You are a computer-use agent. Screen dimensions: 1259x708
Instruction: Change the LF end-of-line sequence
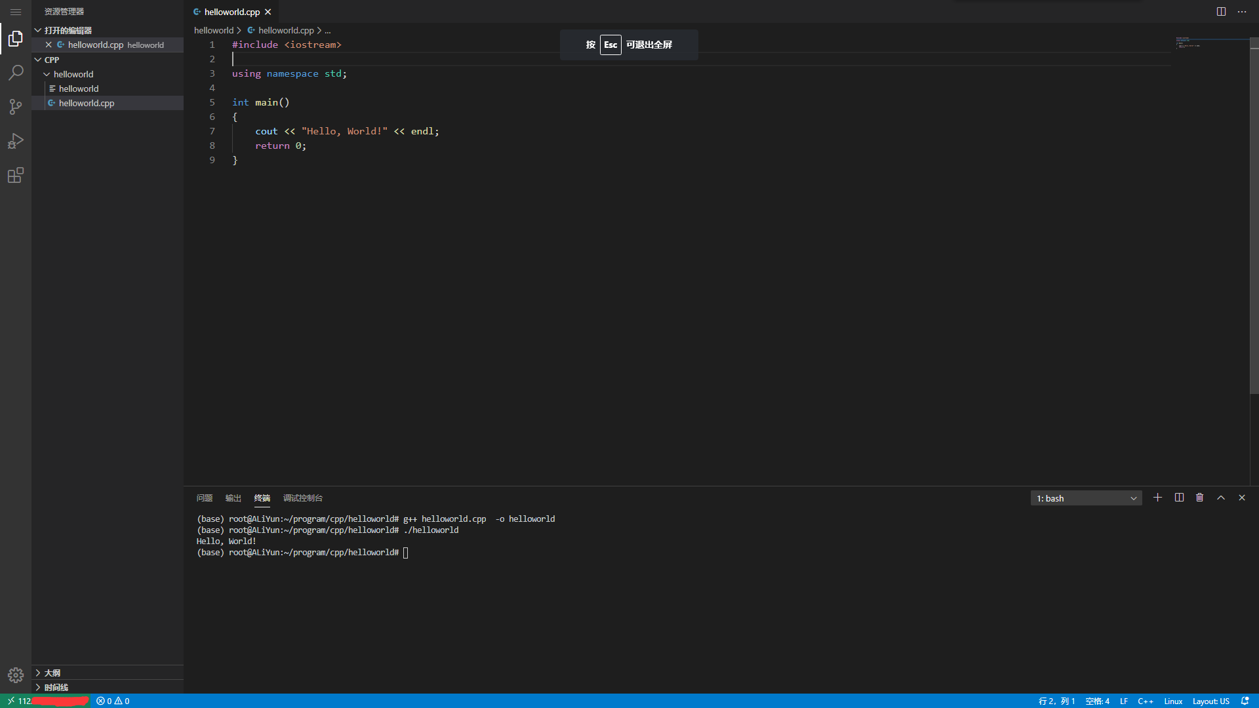coord(1124,701)
